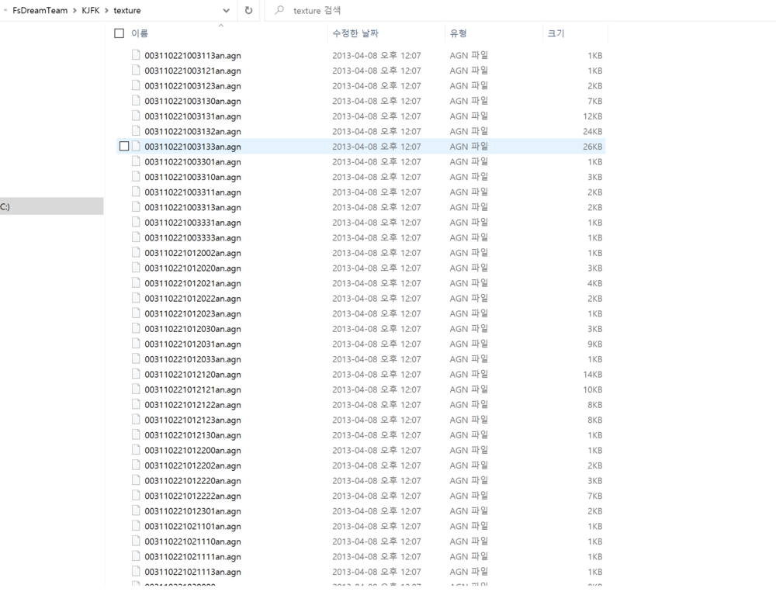Click the file icon of 003110221012222an.agn
This screenshot has width=776, height=602.
point(136,496)
